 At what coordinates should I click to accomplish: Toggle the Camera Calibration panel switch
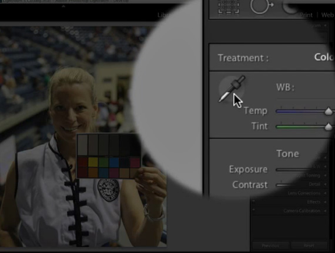253,210
